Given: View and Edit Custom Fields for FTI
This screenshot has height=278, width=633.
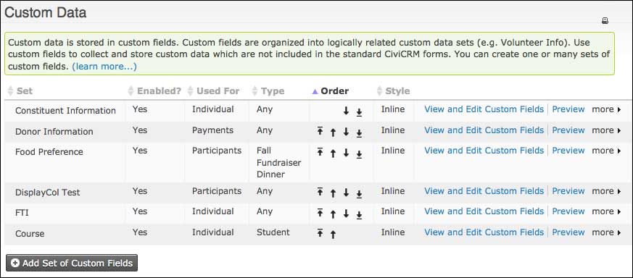Looking at the screenshot, I should [484, 211].
